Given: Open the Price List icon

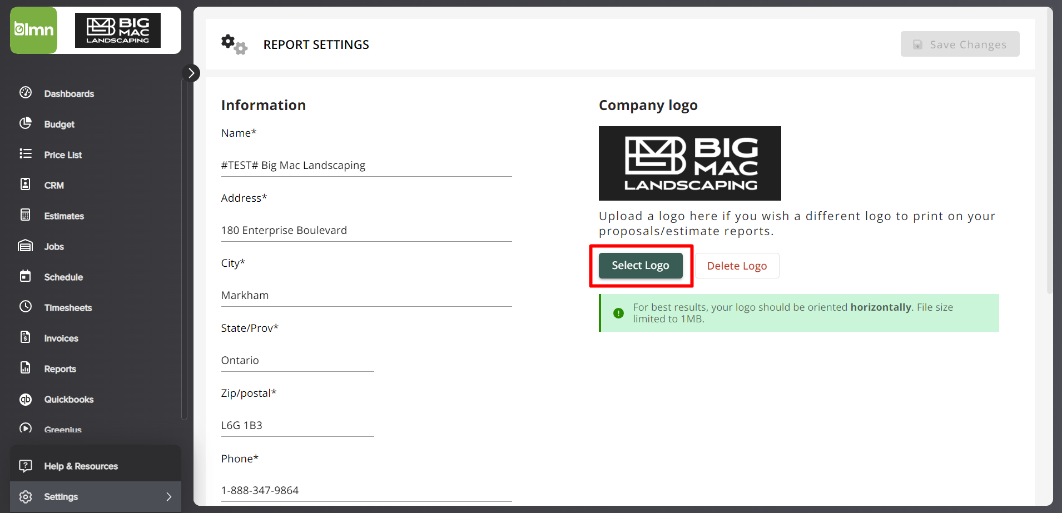Looking at the screenshot, I should 26,155.
